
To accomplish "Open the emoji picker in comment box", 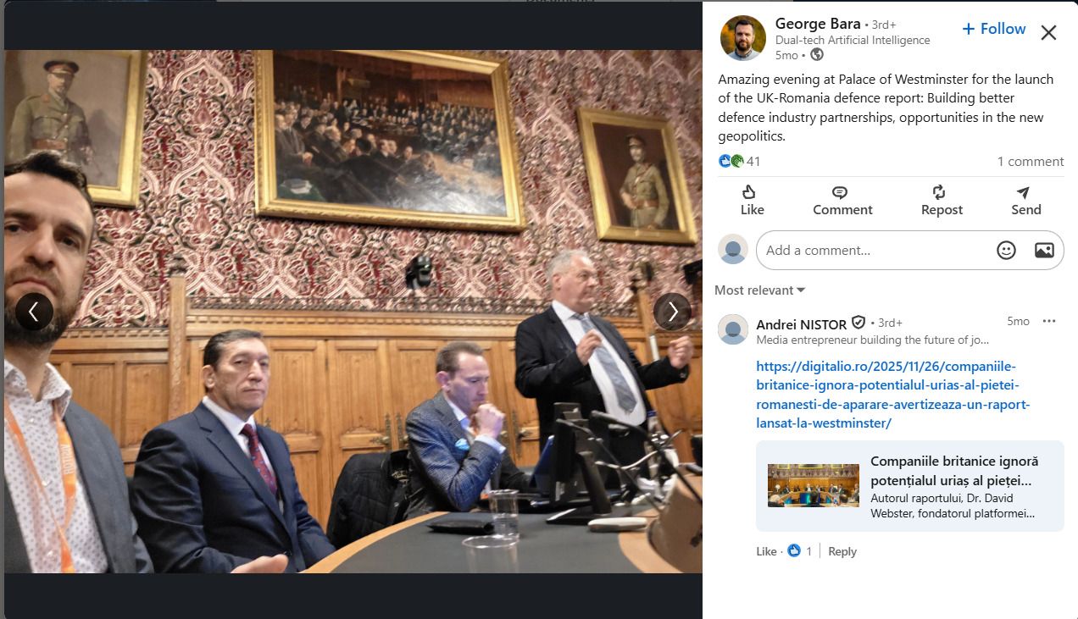I will pos(1006,250).
